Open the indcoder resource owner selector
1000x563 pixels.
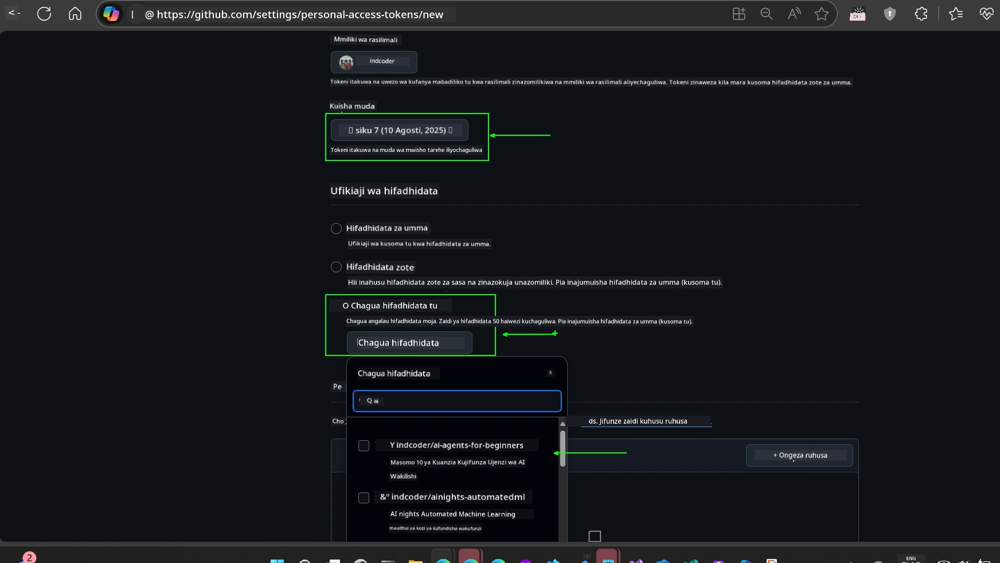[373, 62]
